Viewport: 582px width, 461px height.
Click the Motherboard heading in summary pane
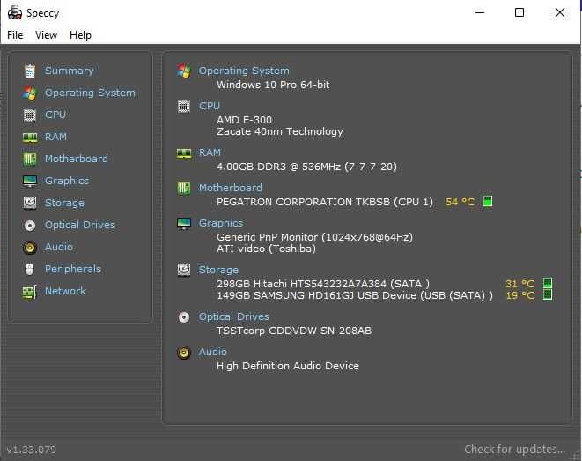[x=230, y=188]
